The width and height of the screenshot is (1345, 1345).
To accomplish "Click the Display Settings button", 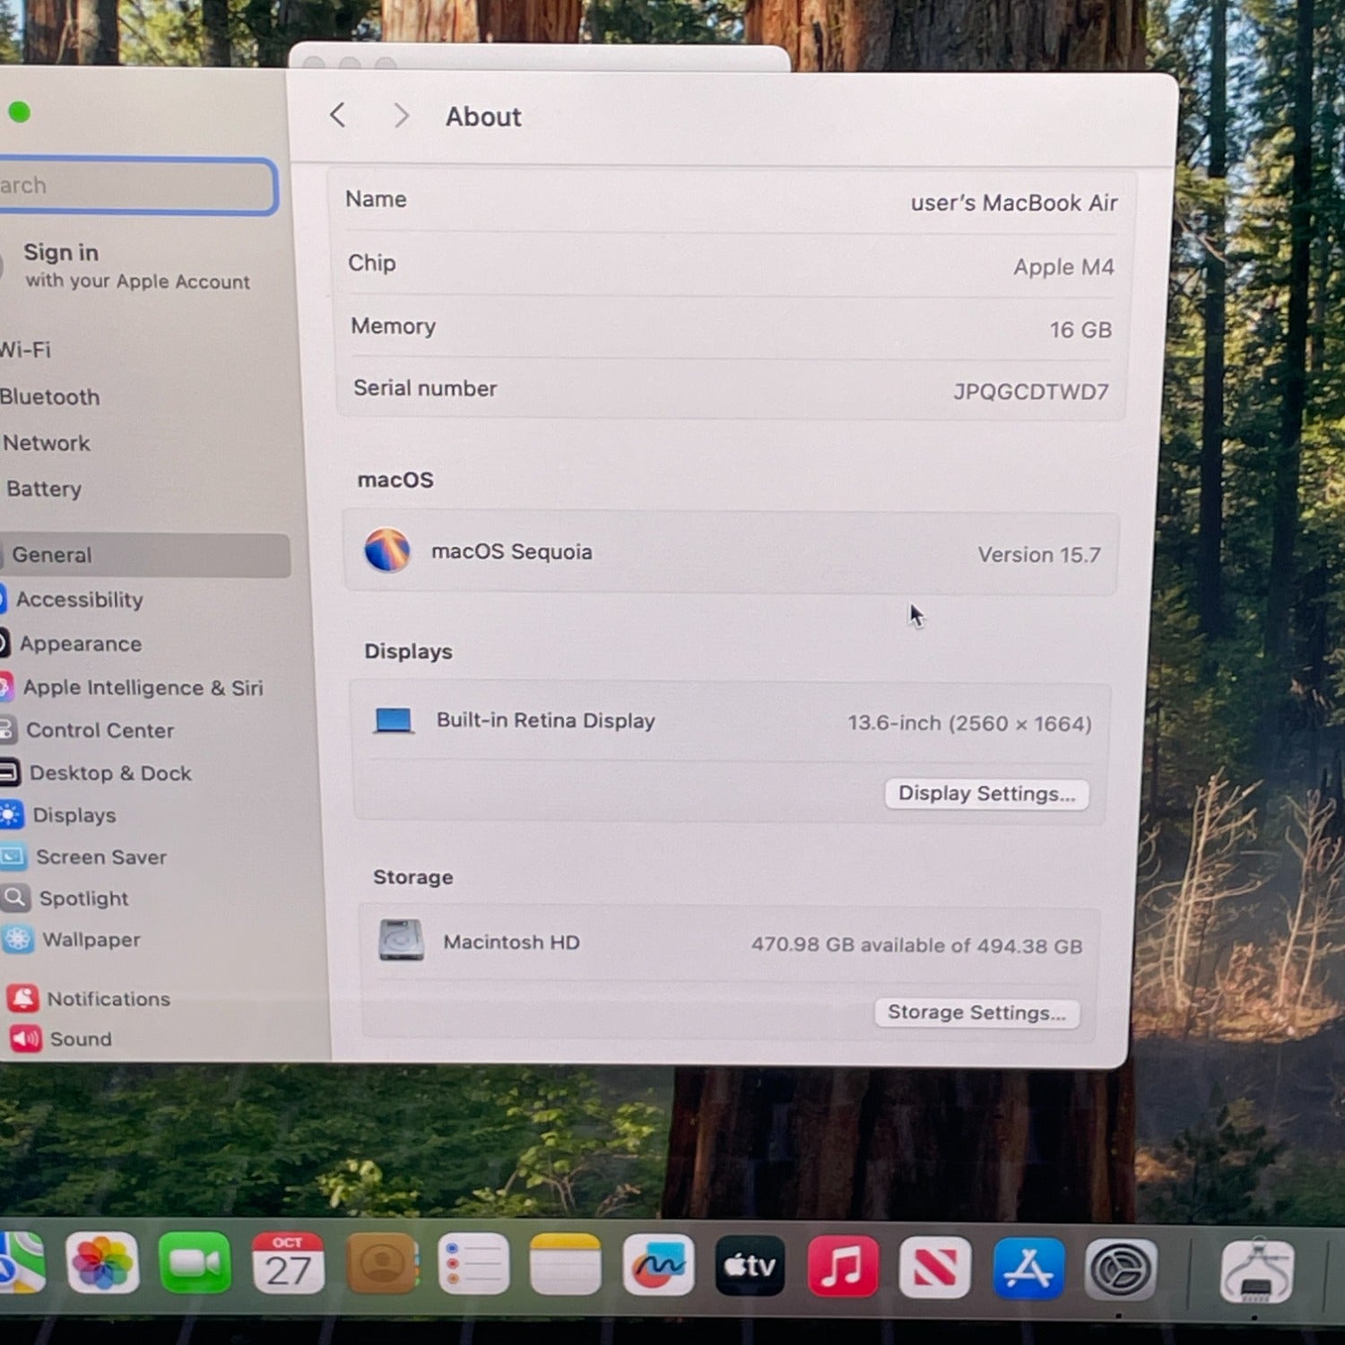I will point(986,794).
